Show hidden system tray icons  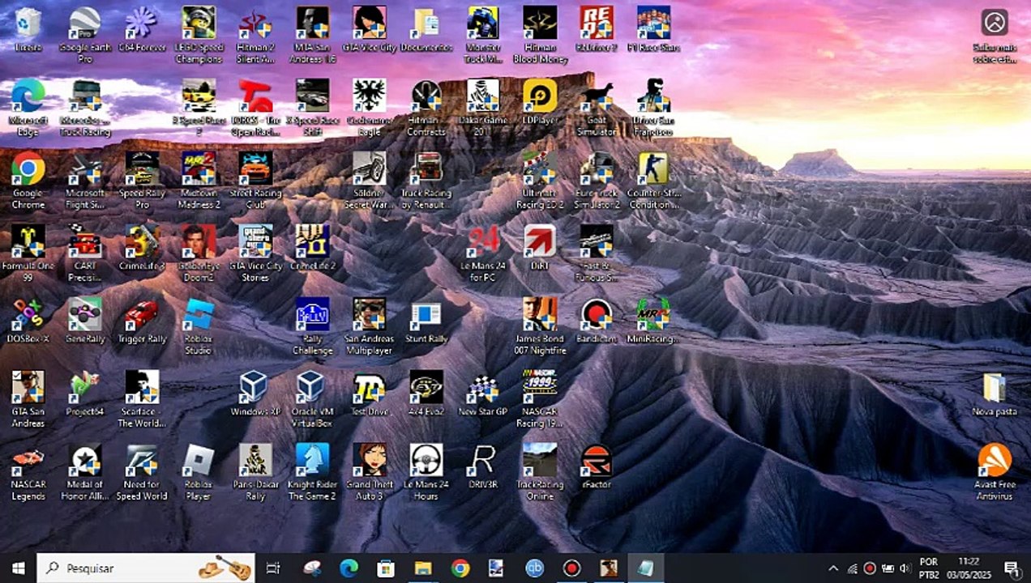pos(832,568)
